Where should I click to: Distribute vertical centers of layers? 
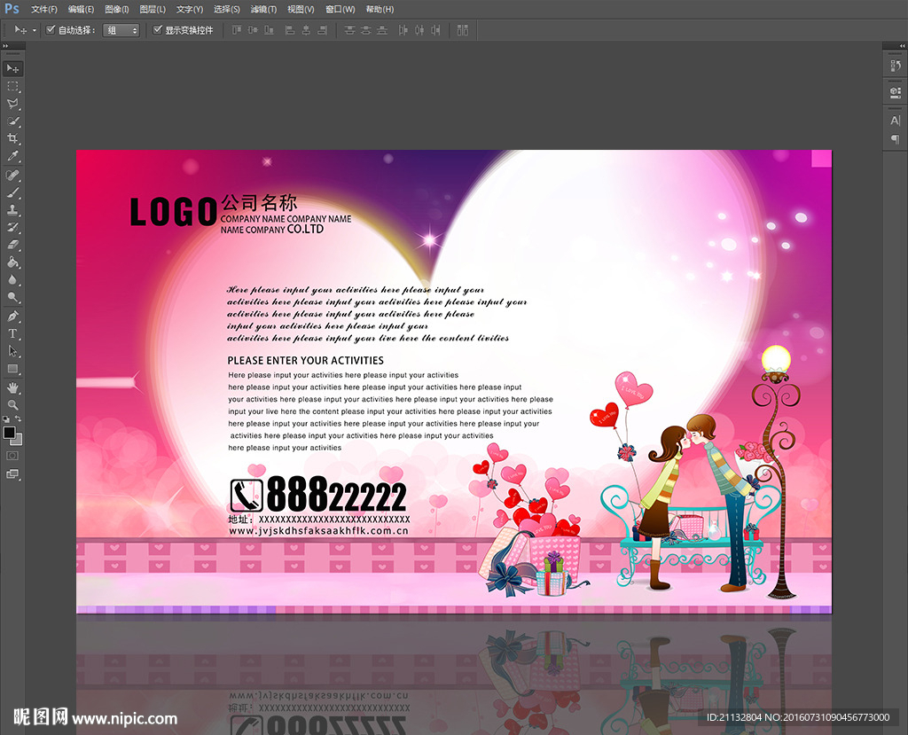[365, 29]
